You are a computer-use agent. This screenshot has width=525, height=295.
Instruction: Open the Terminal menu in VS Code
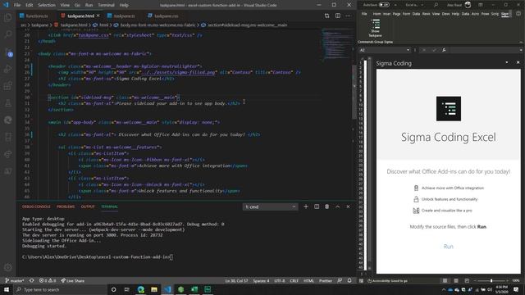(106, 5)
